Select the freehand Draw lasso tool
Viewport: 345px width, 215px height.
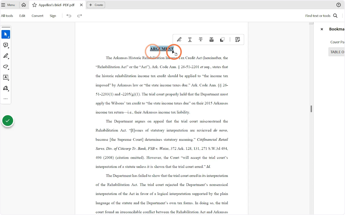(x=6, y=67)
